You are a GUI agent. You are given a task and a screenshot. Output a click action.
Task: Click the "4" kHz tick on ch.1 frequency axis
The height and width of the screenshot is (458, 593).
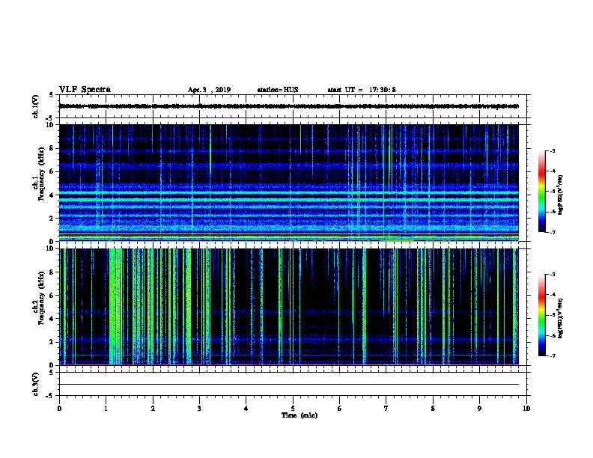(x=52, y=195)
